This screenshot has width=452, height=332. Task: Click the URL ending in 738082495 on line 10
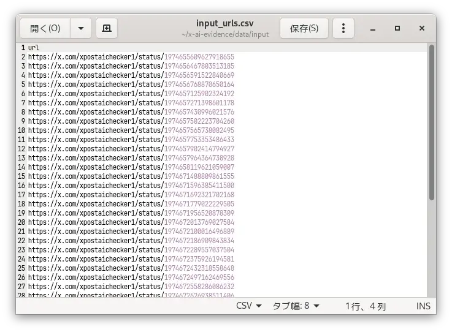(x=131, y=130)
